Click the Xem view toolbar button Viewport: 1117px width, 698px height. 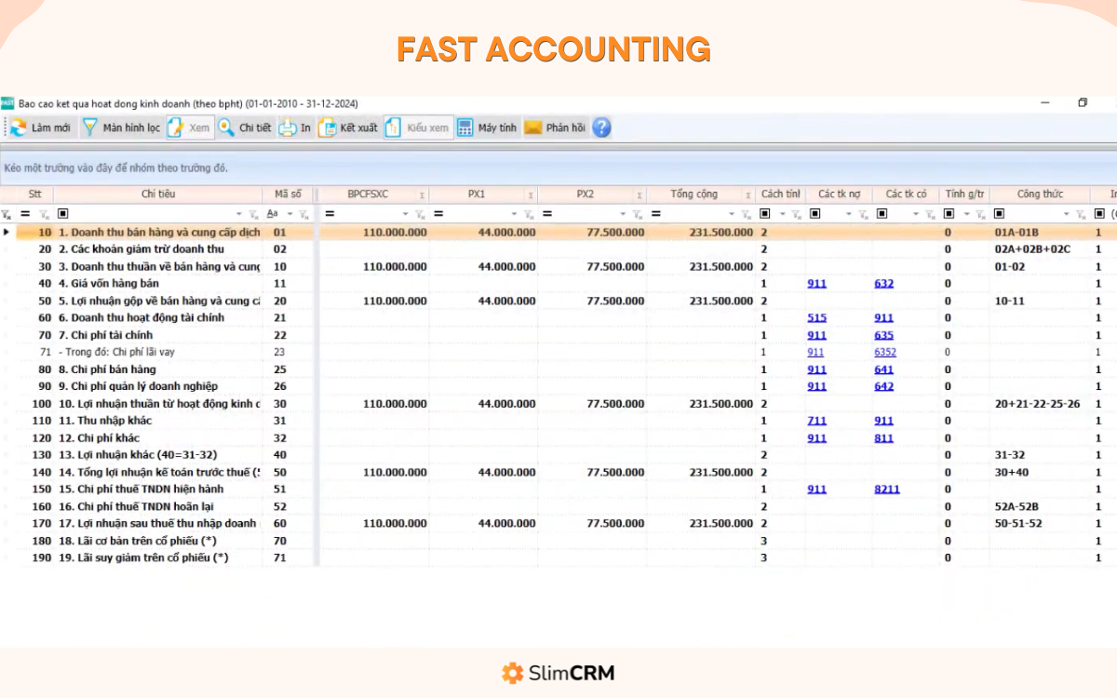pos(190,128)
